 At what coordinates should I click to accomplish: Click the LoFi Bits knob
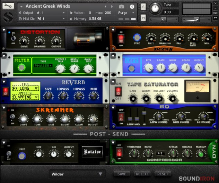148,68
